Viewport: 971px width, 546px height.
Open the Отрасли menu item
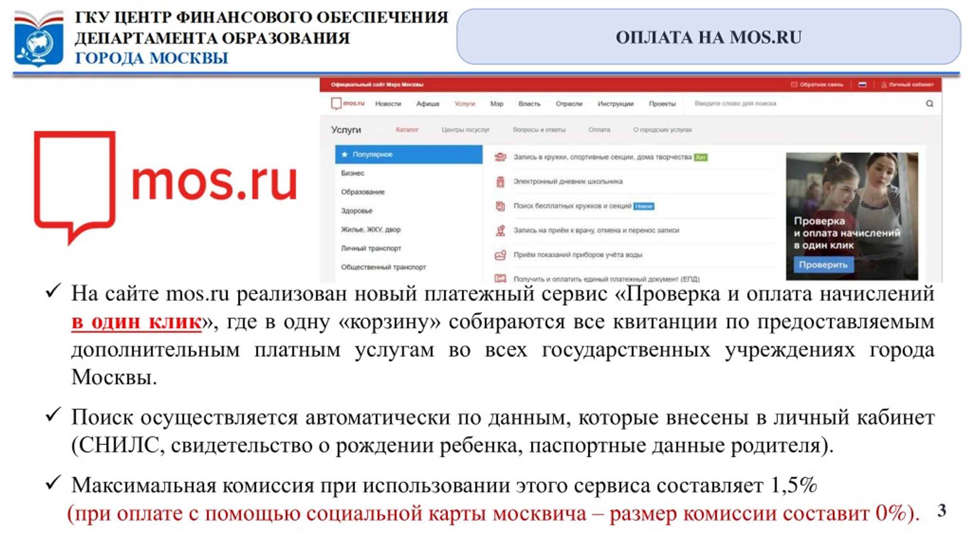(x=569, y=104)
